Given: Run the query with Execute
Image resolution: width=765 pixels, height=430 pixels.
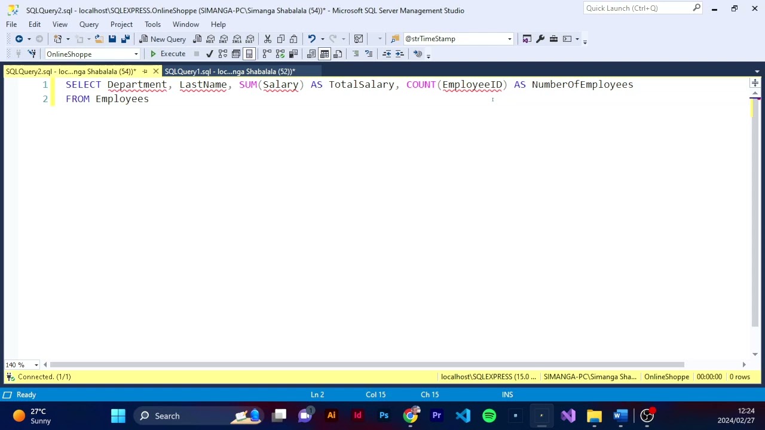Looking at the screenshot, I should coord(167,54).
